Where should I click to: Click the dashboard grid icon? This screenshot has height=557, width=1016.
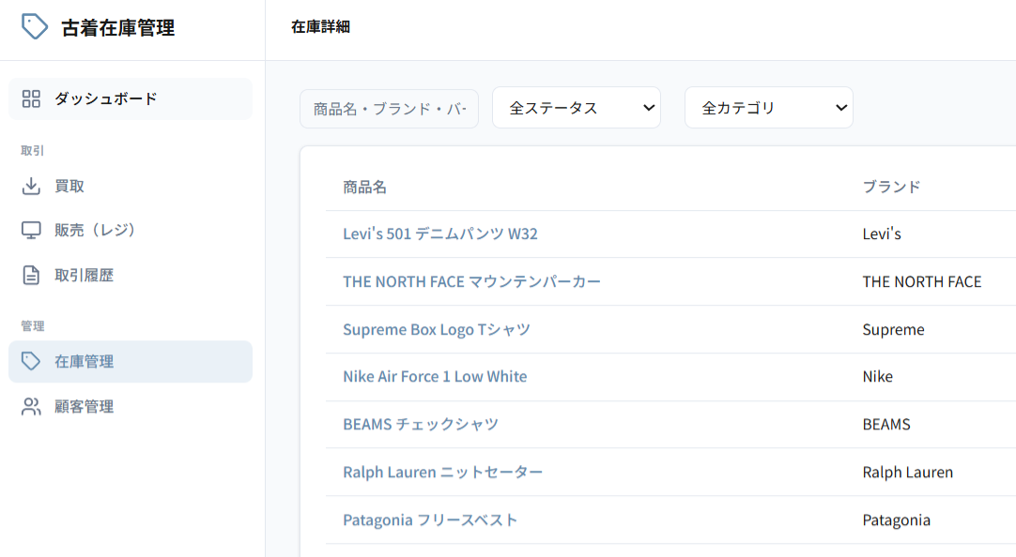(31, 98)
